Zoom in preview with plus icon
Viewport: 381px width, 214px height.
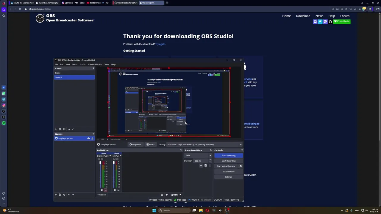tap(107, 139)
